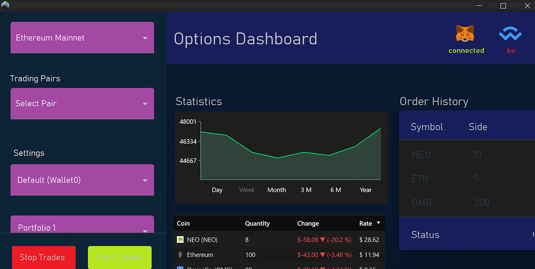Switch chart to Month view

click(276, 190)
